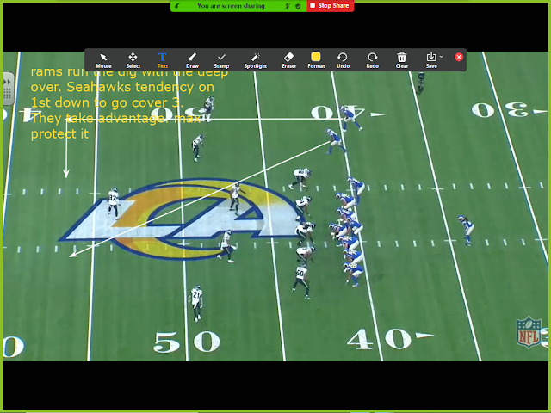Screen dimensions: 551x413
Task: Click the Stop Share button
Action: tap(330, 6)
